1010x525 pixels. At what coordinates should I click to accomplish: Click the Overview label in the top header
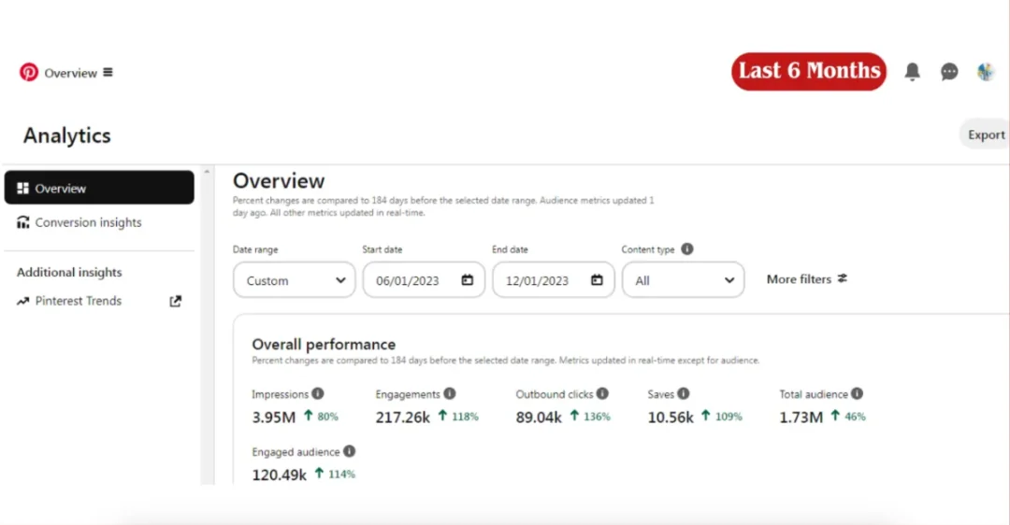(x=70, y=73)
